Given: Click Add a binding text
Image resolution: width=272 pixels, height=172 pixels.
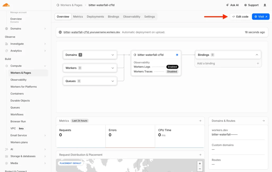Looking at the screenshot, I should pyautogui.click(x=206, y=63).
